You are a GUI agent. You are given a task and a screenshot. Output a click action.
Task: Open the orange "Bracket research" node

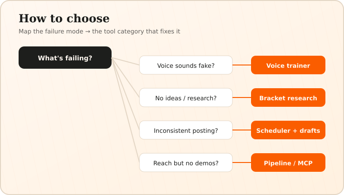point(288,97)
